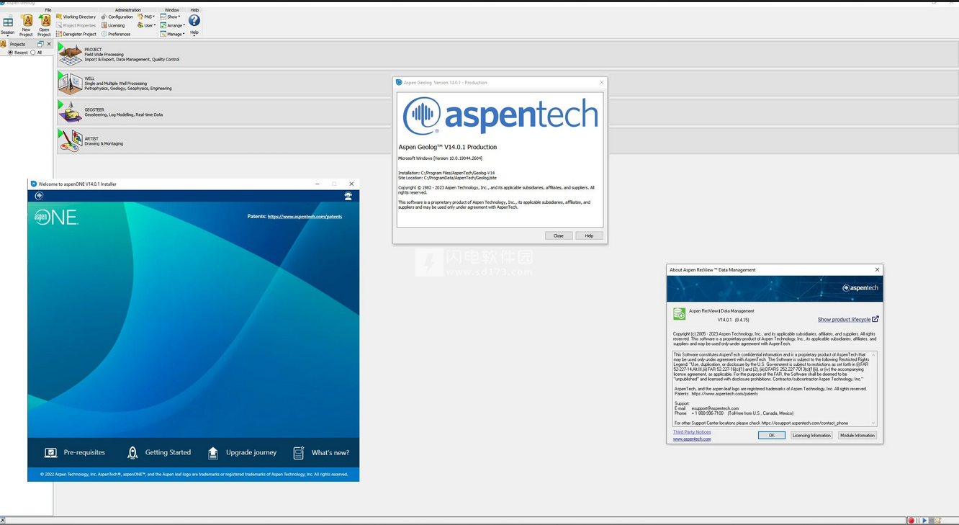The width and height of the screenshot is (959, 525).
Task: Open the Help dropdown below the question mark
Action: [x=194, y=33]
